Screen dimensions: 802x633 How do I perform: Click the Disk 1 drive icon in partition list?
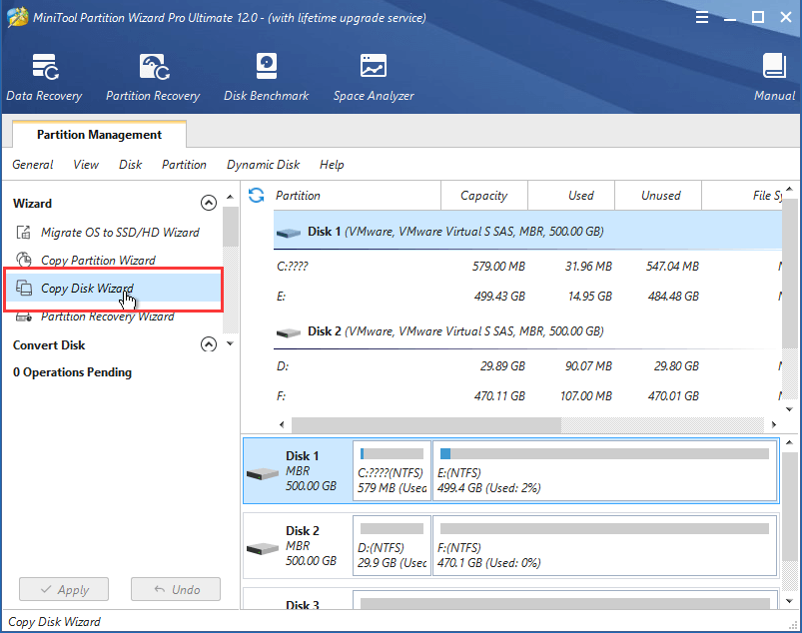[x=289, y=233]
